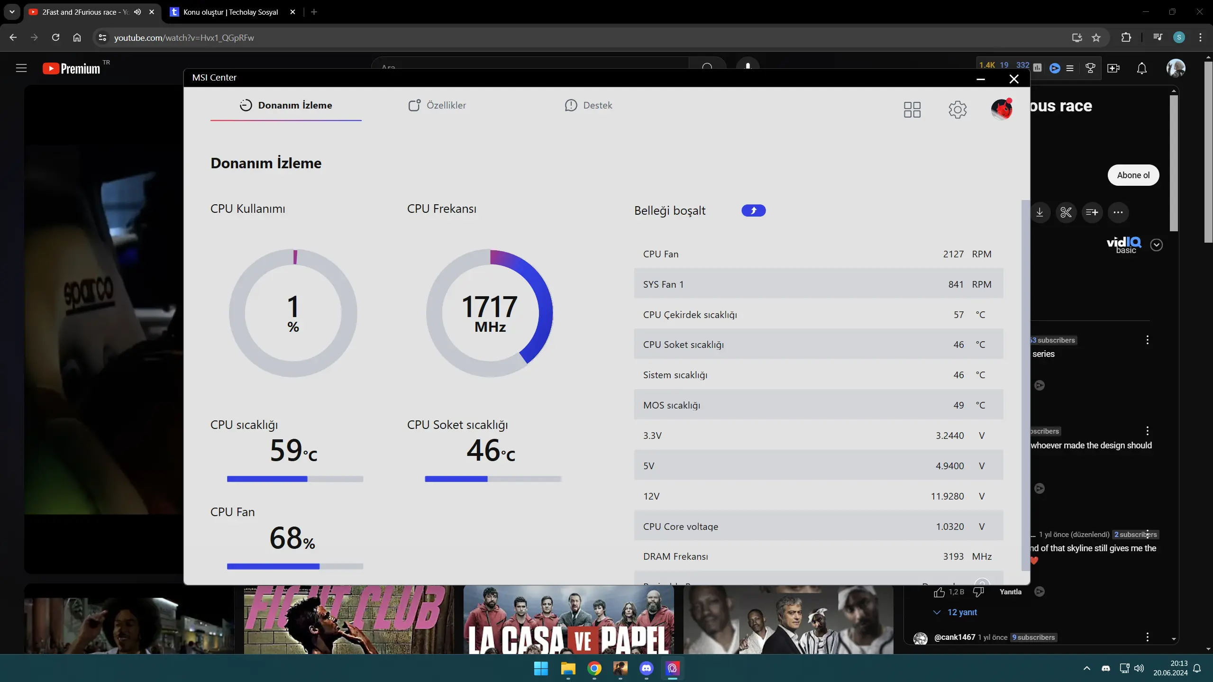
Task: Reload the YouTube page
Action: click(55, 37)
